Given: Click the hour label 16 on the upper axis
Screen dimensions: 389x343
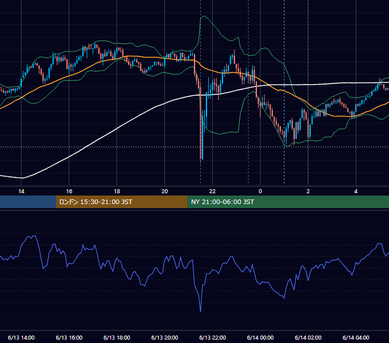Looking at the screenshot, I should pos(69,192).
